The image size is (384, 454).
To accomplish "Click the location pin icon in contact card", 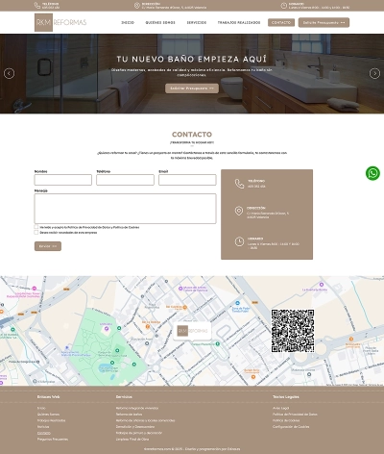I will point(239,211).
